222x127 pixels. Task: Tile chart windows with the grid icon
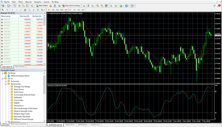(106, 6)
